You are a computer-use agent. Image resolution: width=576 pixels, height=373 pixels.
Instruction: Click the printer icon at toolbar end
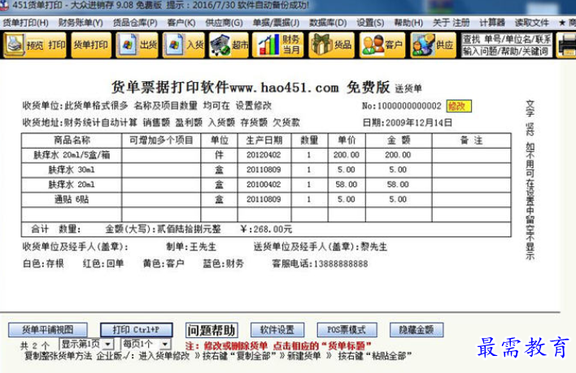coord(566,46)
